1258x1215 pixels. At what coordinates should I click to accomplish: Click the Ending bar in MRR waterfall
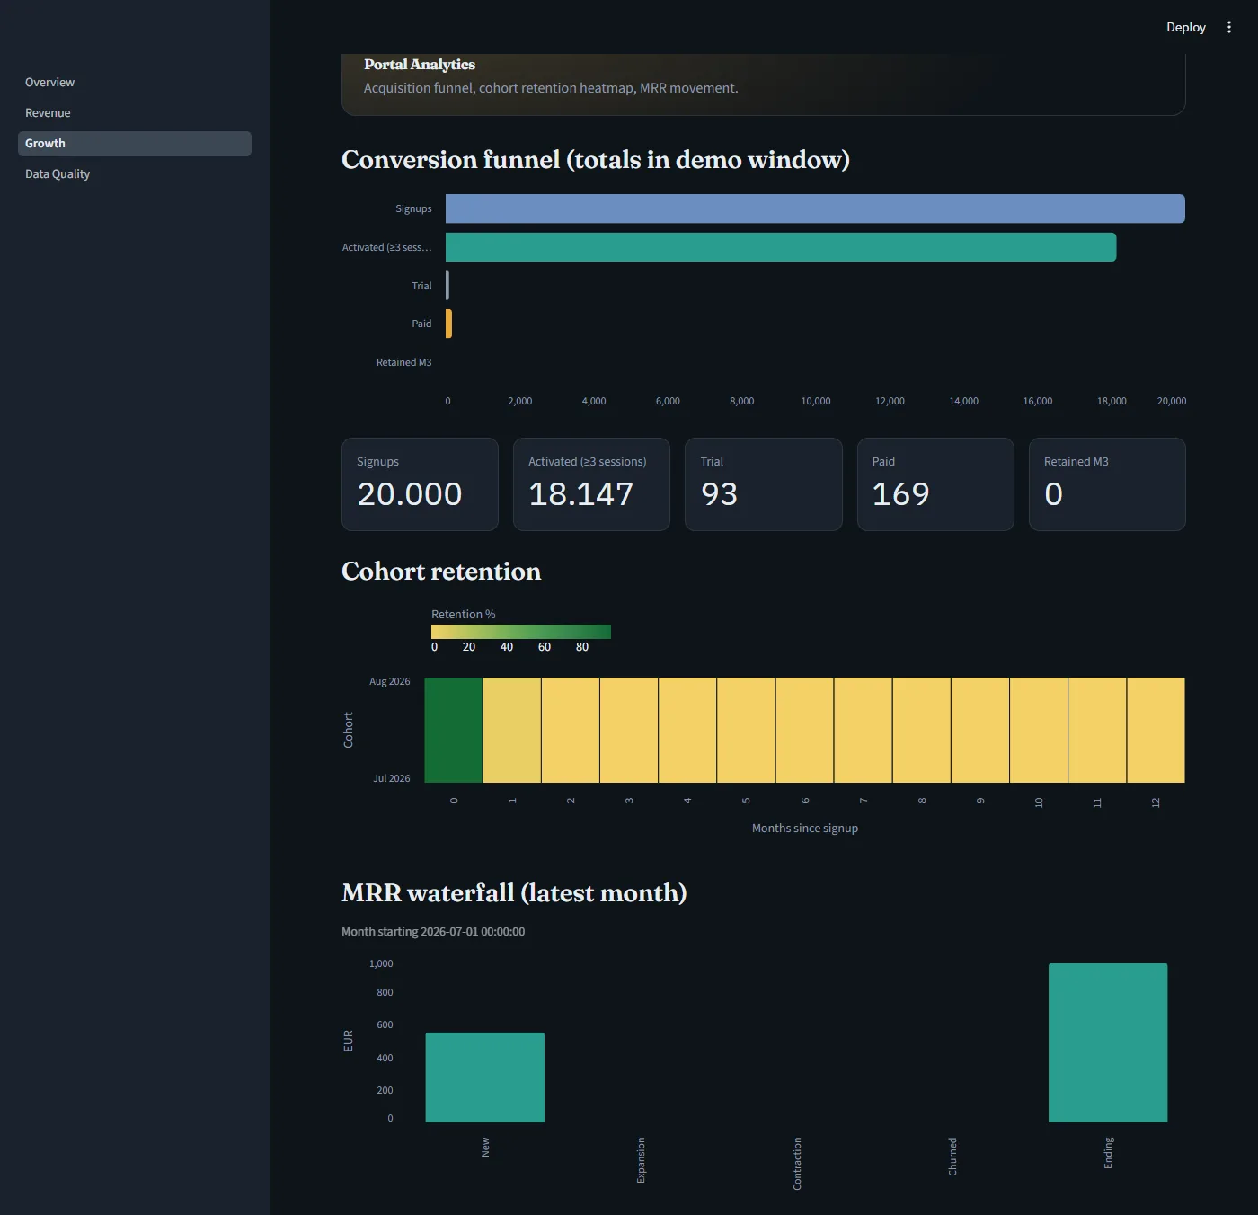pos(1108,1042)
